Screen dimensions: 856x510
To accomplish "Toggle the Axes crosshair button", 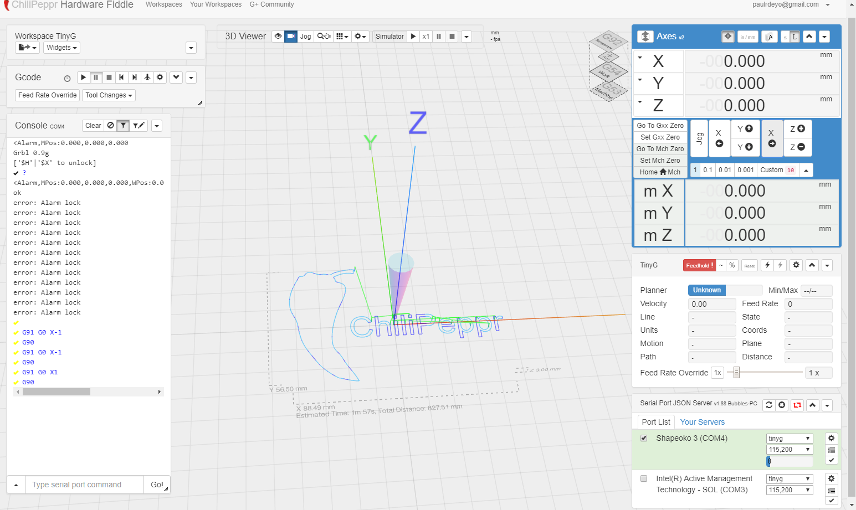I will point(728,37).
